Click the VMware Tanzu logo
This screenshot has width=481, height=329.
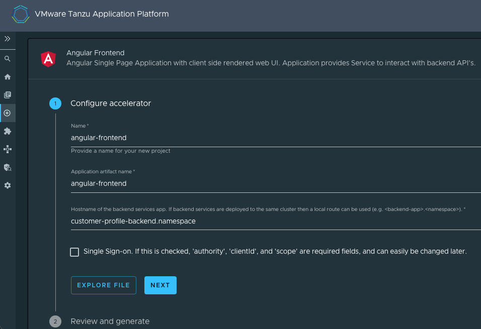[21, 14]
